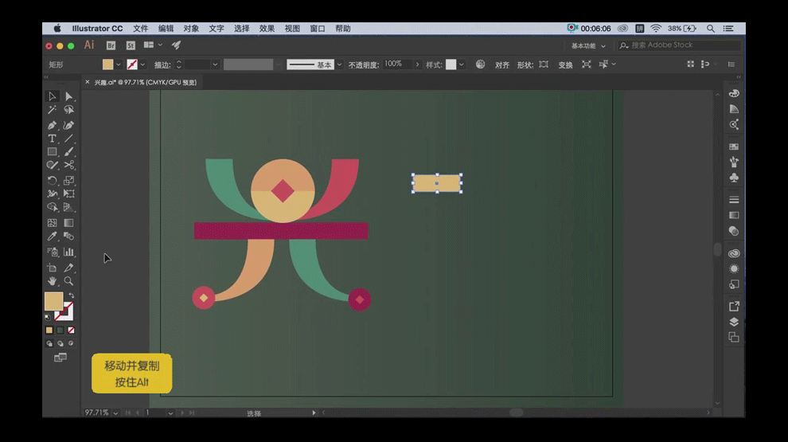Screen dimensions: 788x442
Task: Set paint mode to None
Action: pyautogui.click(x=72, y=330)
